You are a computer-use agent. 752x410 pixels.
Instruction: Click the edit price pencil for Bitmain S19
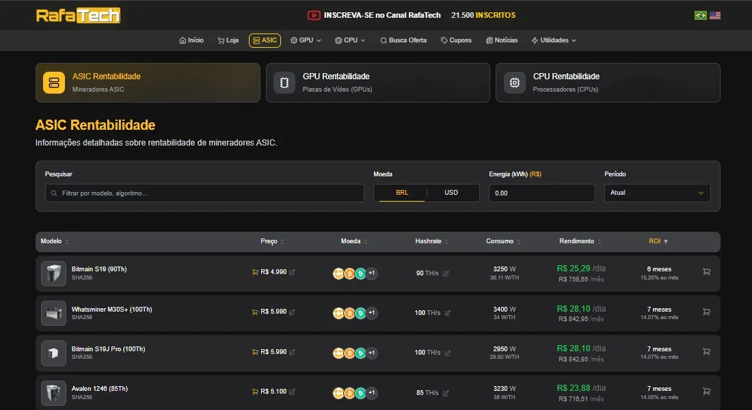293,272
